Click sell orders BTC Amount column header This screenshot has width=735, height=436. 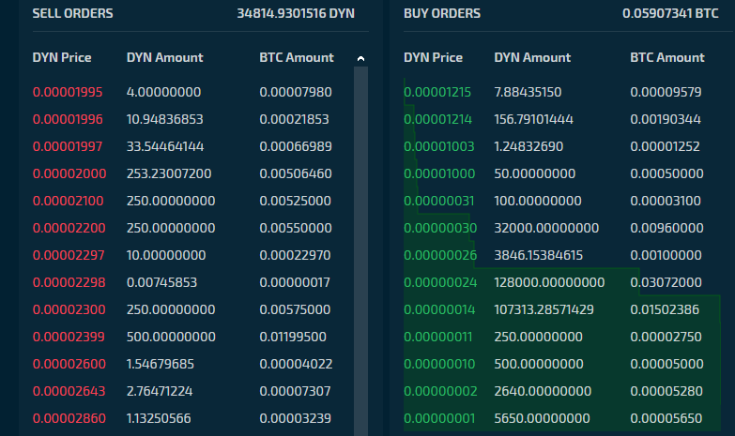coord(297,57)
